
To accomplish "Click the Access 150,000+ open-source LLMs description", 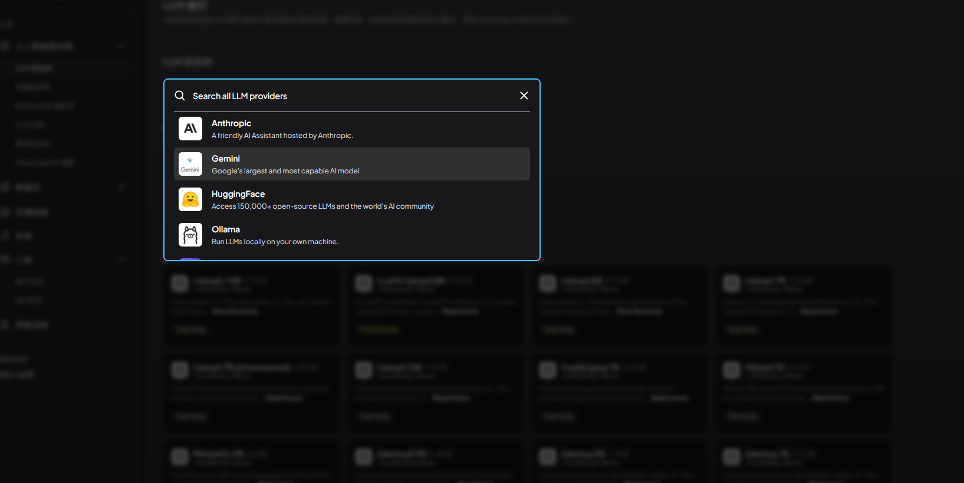I will [x=323, y=206].
